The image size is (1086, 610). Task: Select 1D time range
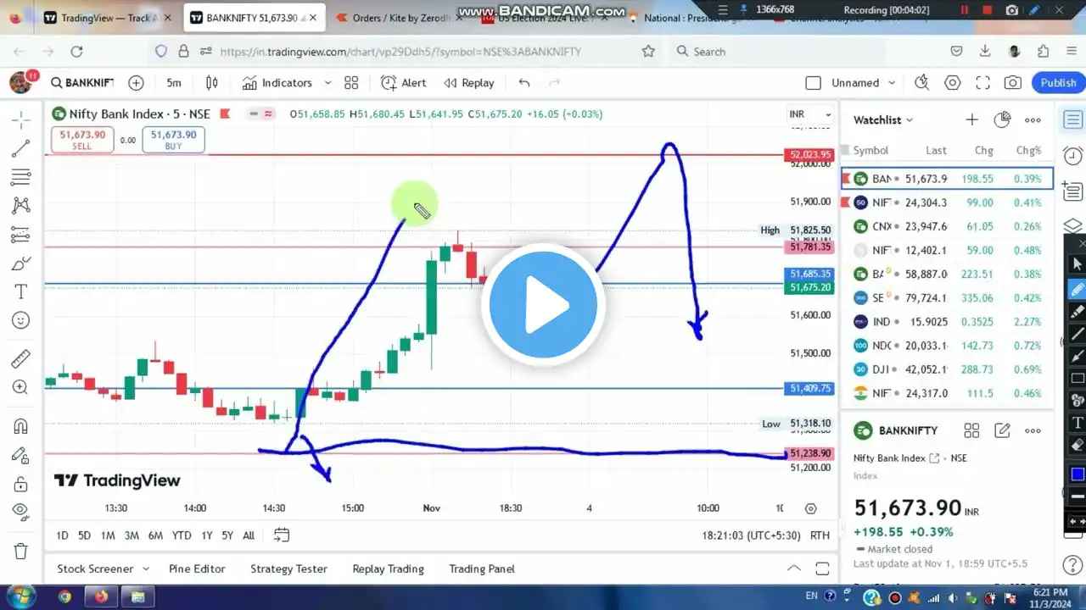[x=62, y=535]
